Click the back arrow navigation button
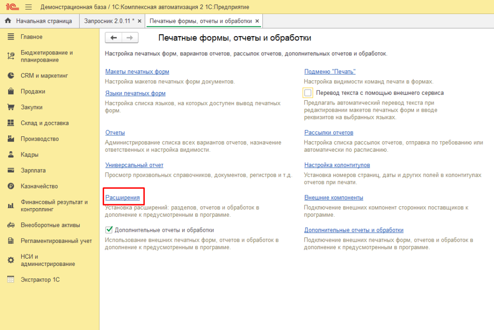494x330 pixels. [113, 38]
